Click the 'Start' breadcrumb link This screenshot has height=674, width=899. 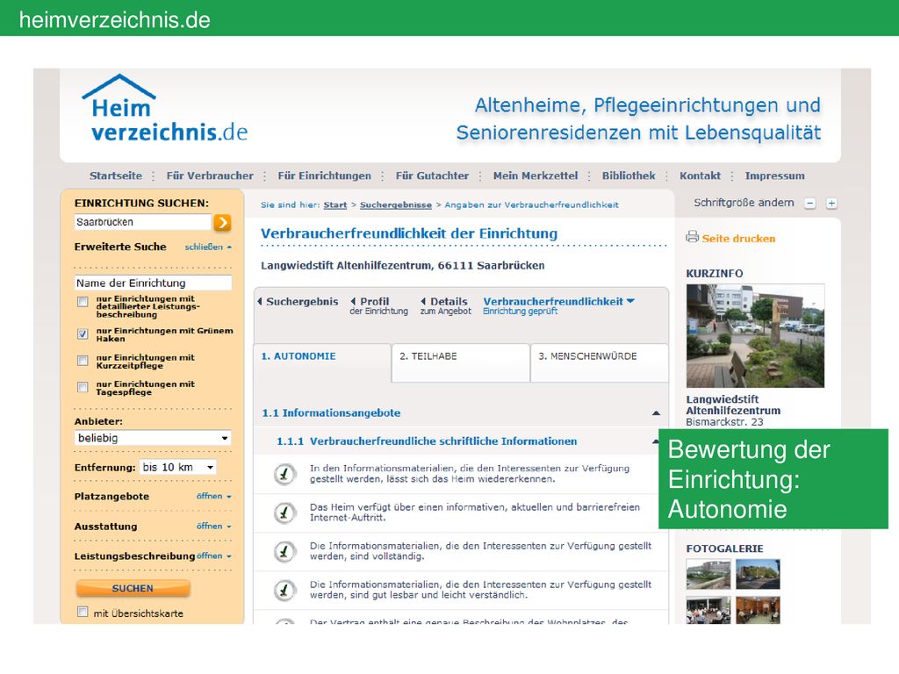click(x=335, y=205)
